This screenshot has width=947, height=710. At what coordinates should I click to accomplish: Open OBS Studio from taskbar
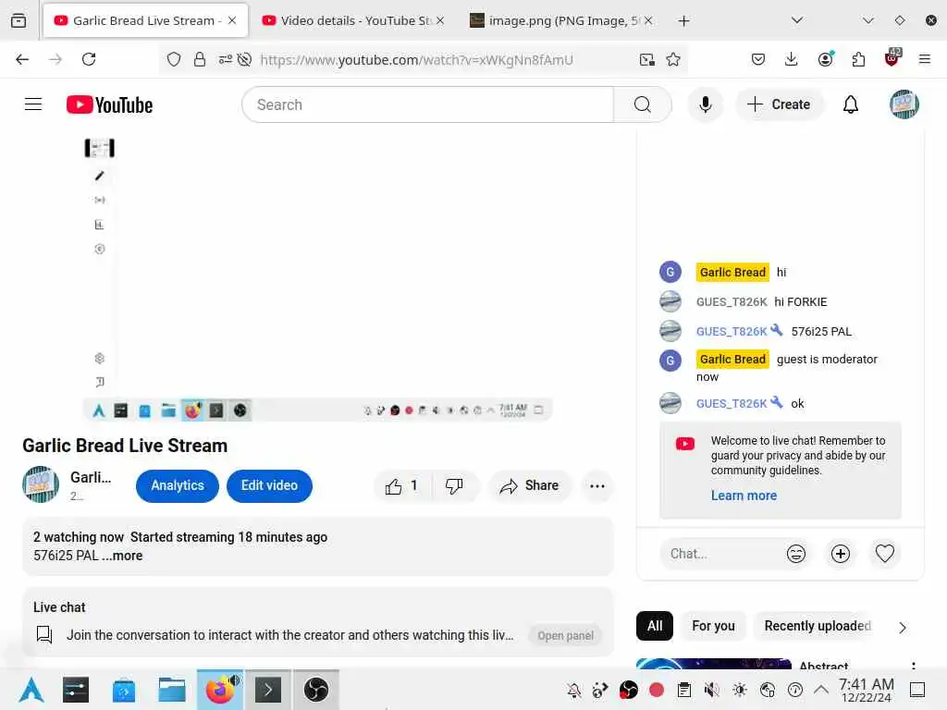(x=316, y=690)
